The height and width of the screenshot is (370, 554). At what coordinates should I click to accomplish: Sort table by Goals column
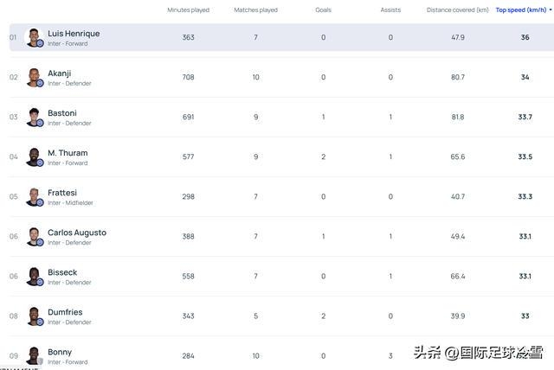click(323, 10)
